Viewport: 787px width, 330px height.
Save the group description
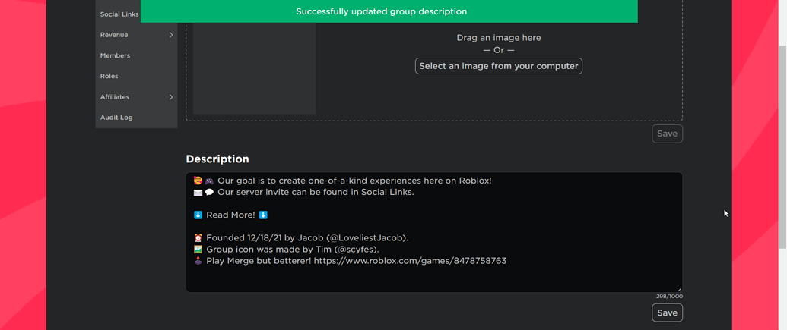[667, 313]
